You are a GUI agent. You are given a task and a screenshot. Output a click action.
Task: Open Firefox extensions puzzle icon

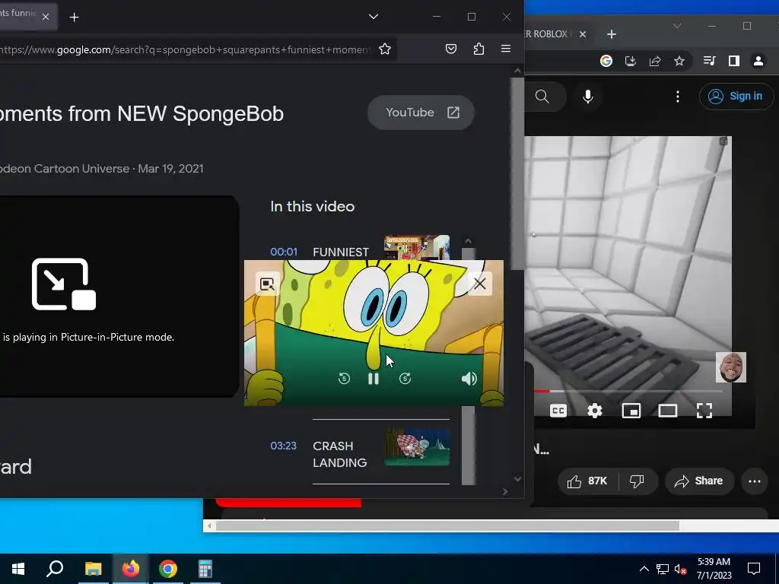pyautogui.click(x=479, y=49)
